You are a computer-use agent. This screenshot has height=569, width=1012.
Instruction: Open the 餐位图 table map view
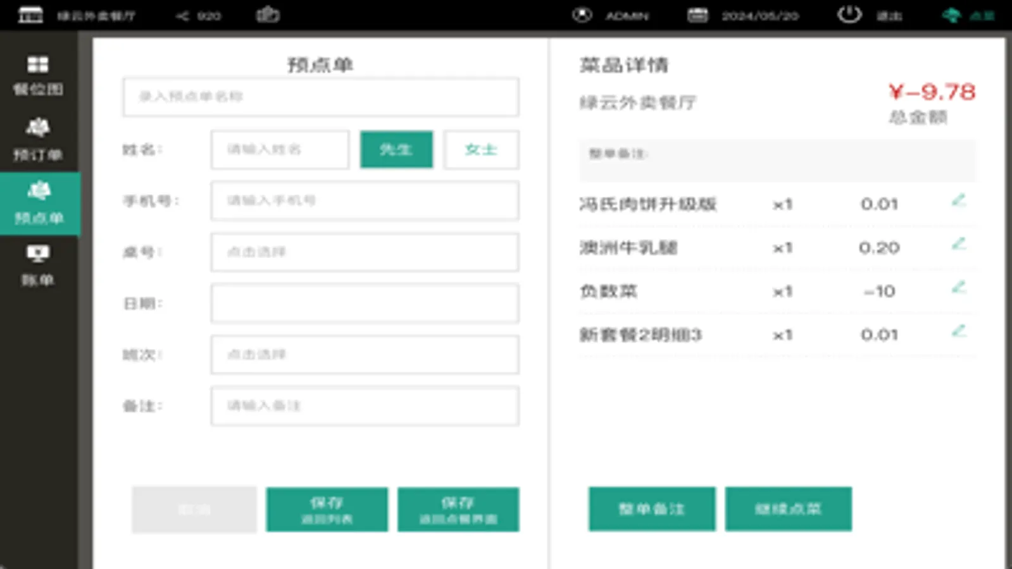pos(38,76)
